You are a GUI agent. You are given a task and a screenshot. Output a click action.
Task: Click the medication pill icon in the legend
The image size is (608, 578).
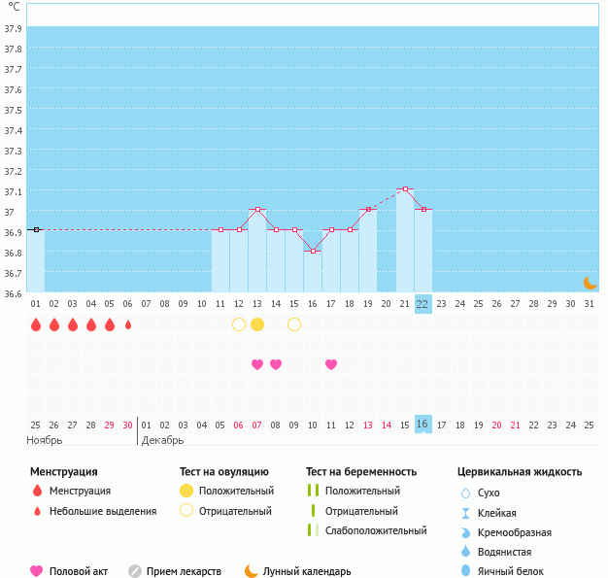pyautogui.click(x=135, y=571)
